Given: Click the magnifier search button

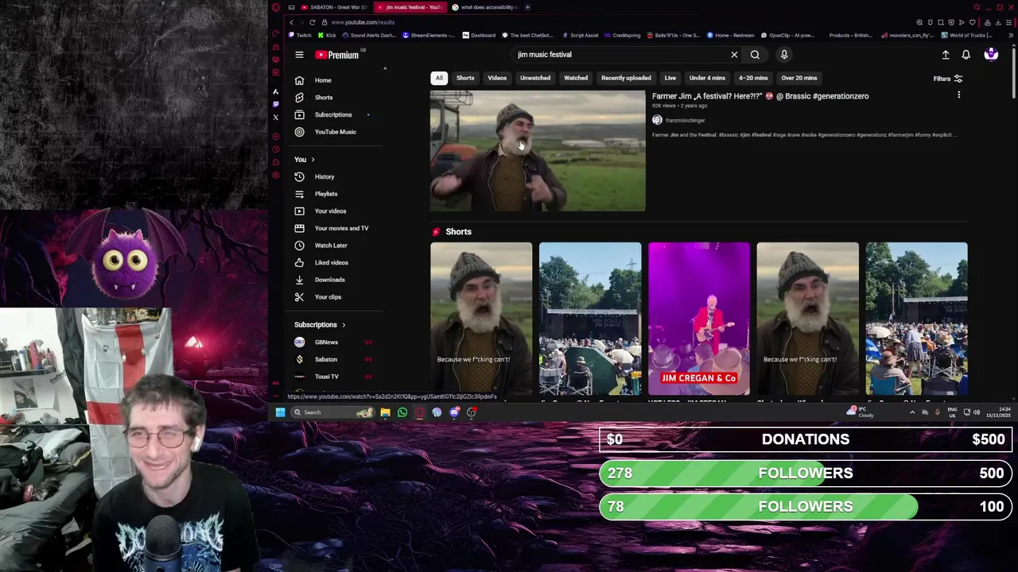Looking at the screenshot, I should [x=755, y=55].
